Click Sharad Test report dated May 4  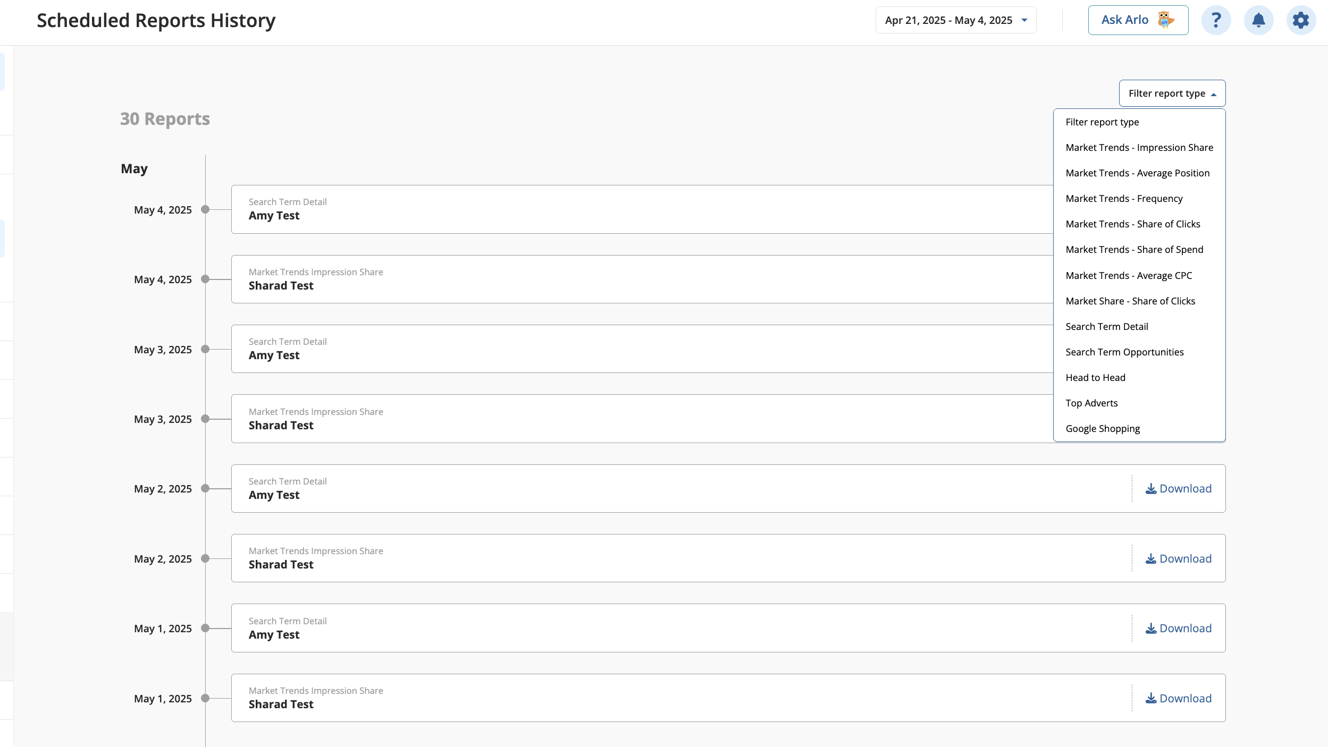click(642, 279)
